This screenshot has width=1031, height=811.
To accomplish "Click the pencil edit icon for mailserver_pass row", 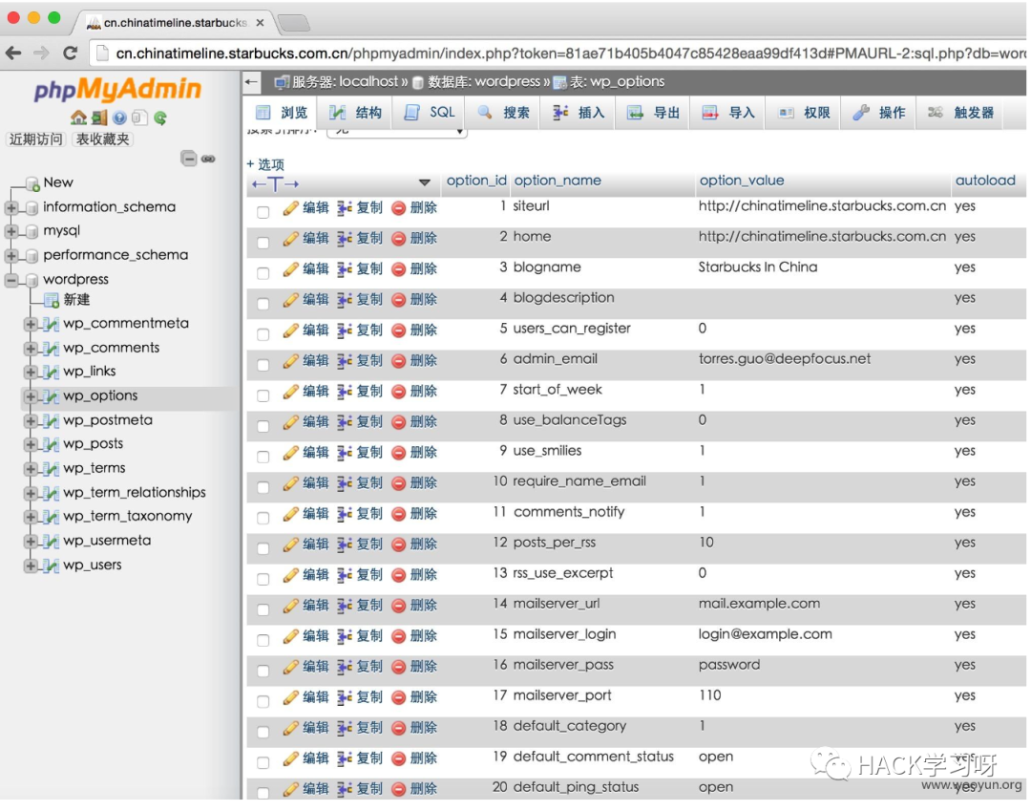I will (290, 667).
